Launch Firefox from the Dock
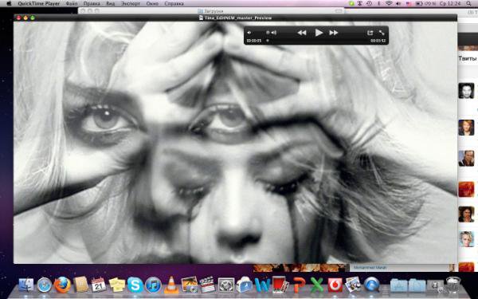Viewport: 478px width, 299px height. (x=62, y=285)
